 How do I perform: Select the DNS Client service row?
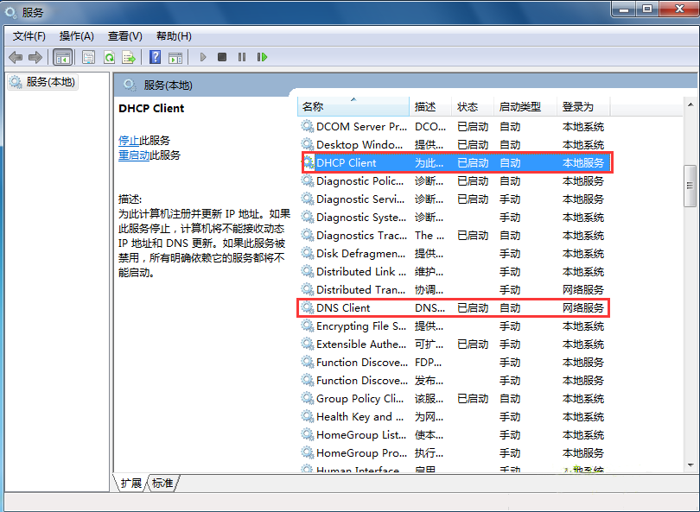coord(343,308)
